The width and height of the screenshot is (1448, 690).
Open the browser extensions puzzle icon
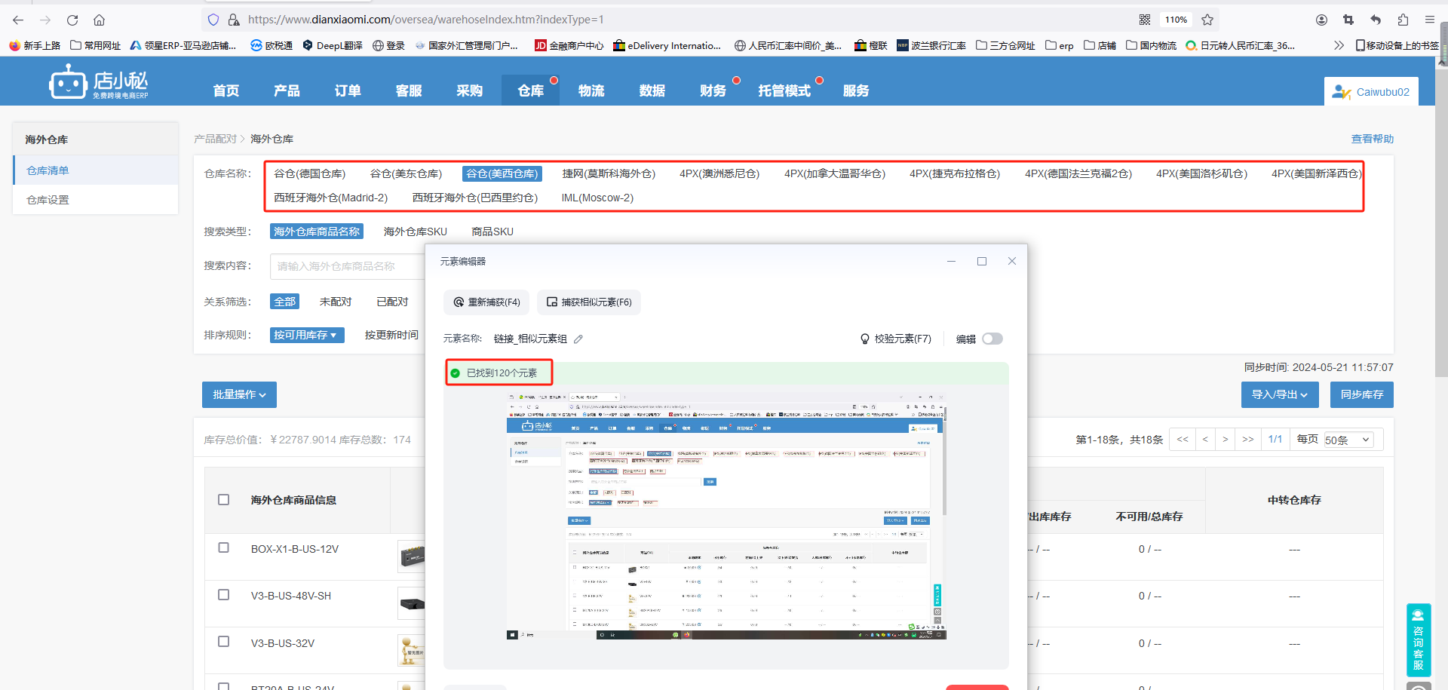point(1403,20)
